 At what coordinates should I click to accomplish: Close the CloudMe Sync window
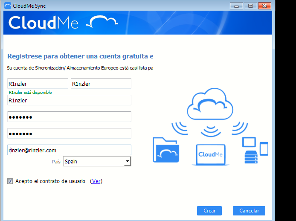[264, 6]
